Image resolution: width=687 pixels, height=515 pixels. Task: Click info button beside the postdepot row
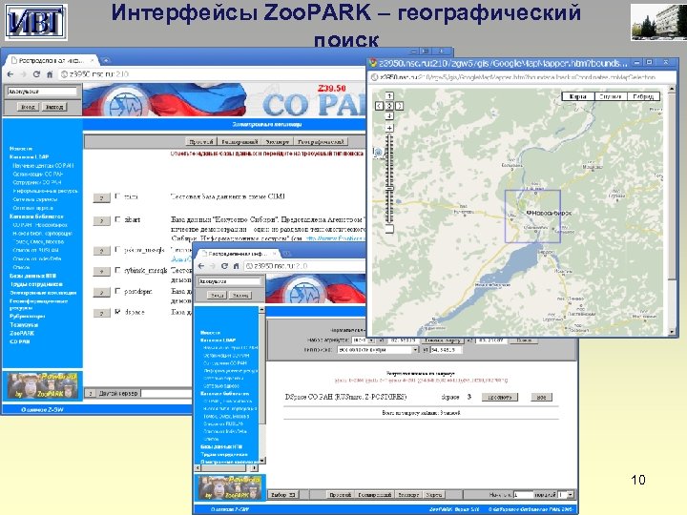point(102,292)
